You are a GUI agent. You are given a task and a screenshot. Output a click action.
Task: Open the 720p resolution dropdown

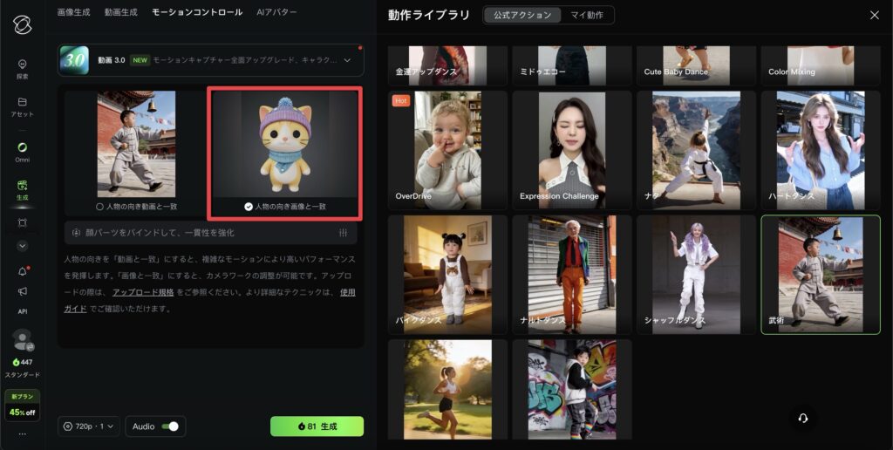tap(90, 426)
